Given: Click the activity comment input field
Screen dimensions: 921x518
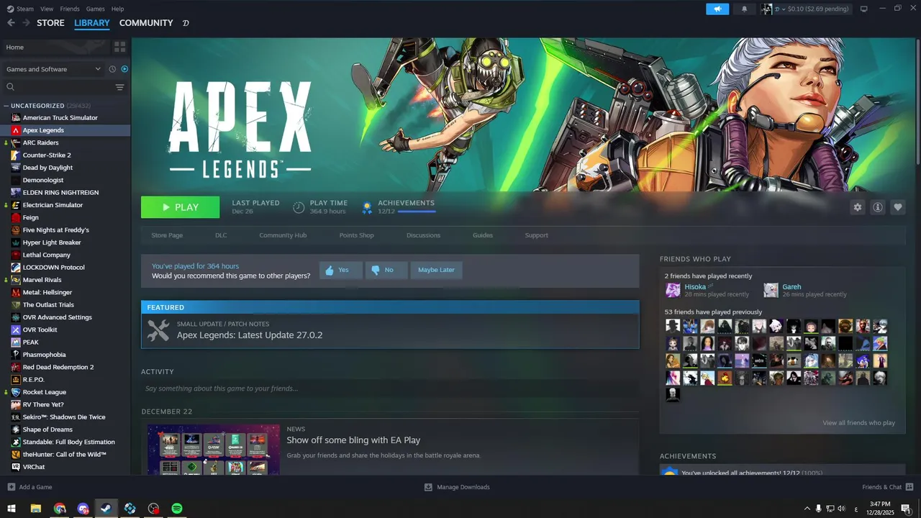Looking at the screenshot, I should tap(390, 388).
